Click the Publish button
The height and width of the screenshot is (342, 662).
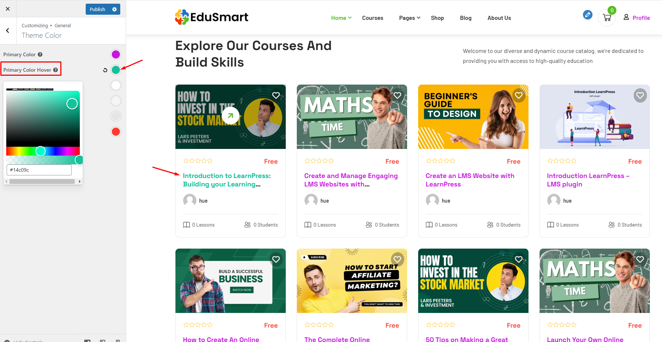click(97, 9)
